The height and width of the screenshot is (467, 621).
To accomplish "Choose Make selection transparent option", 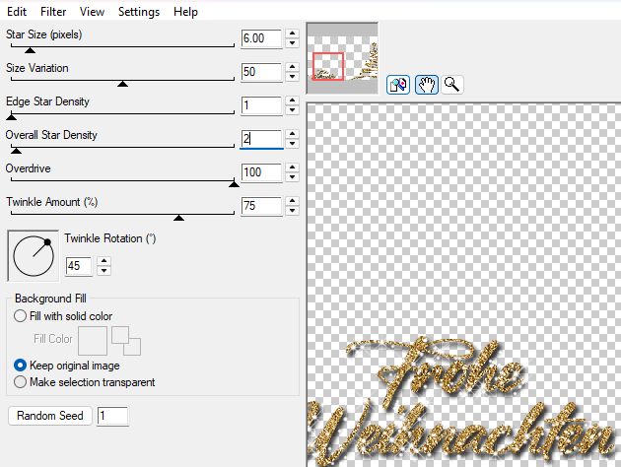I will click(21, 381).
